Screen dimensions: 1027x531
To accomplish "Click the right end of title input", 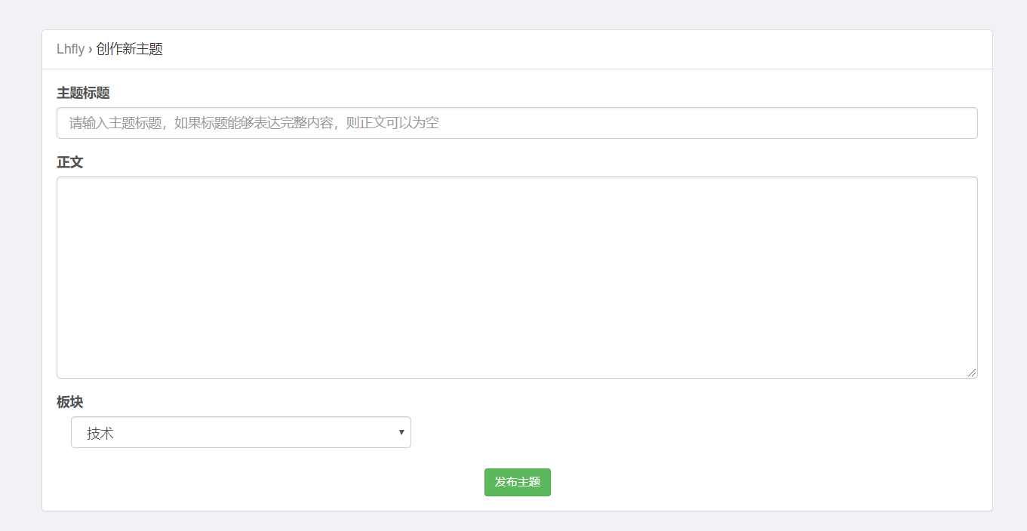I will click(x=958, y=123).
